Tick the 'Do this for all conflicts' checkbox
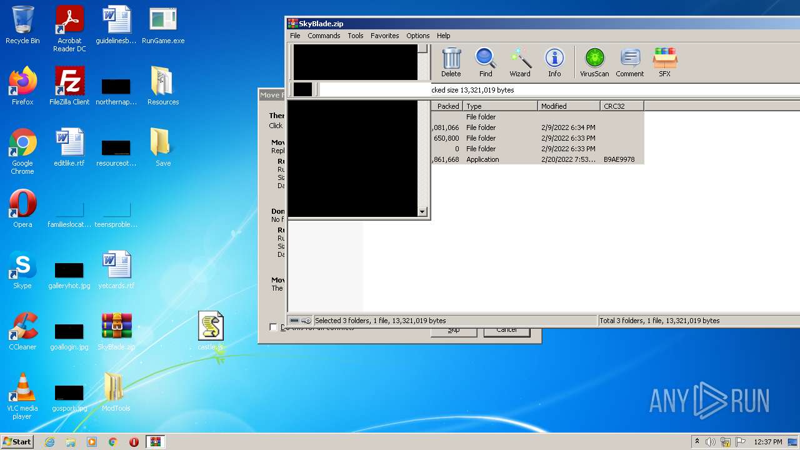Image resolution: width=800 pixels, height=450 pixels. (x=273, y=327)
